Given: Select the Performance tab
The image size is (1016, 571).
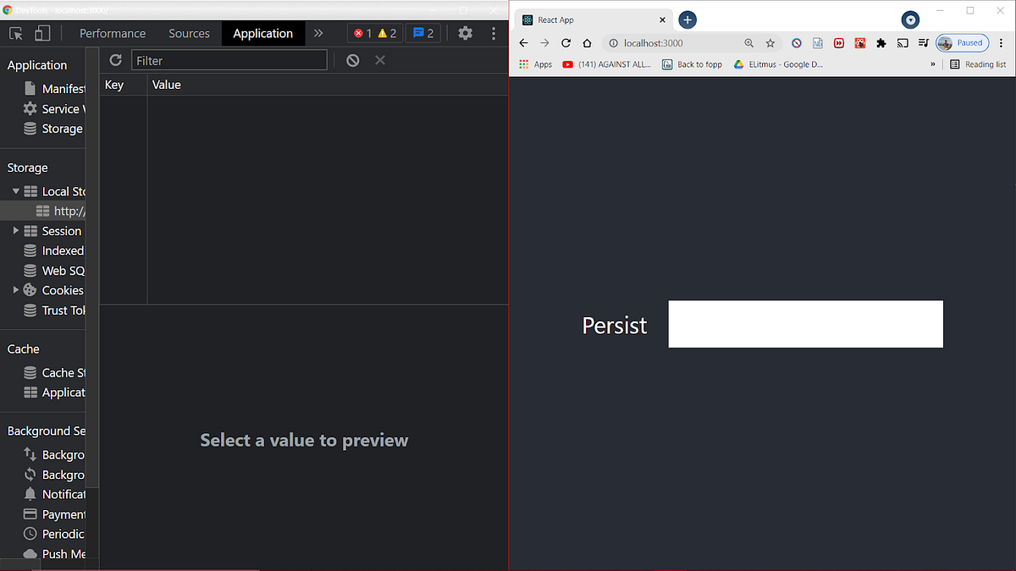Looking at the screenshot, I should [113, 33].
